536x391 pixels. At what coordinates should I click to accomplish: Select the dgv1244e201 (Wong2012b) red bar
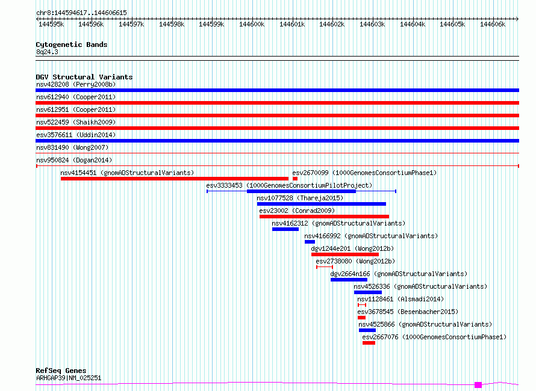point(345,254)
